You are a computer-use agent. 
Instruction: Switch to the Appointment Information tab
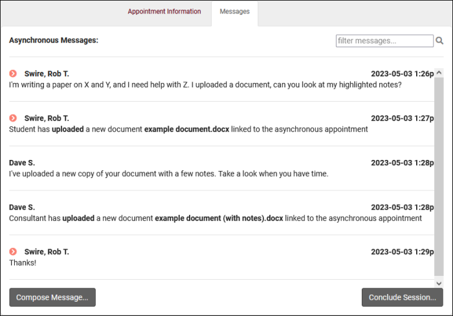(164, 12)
